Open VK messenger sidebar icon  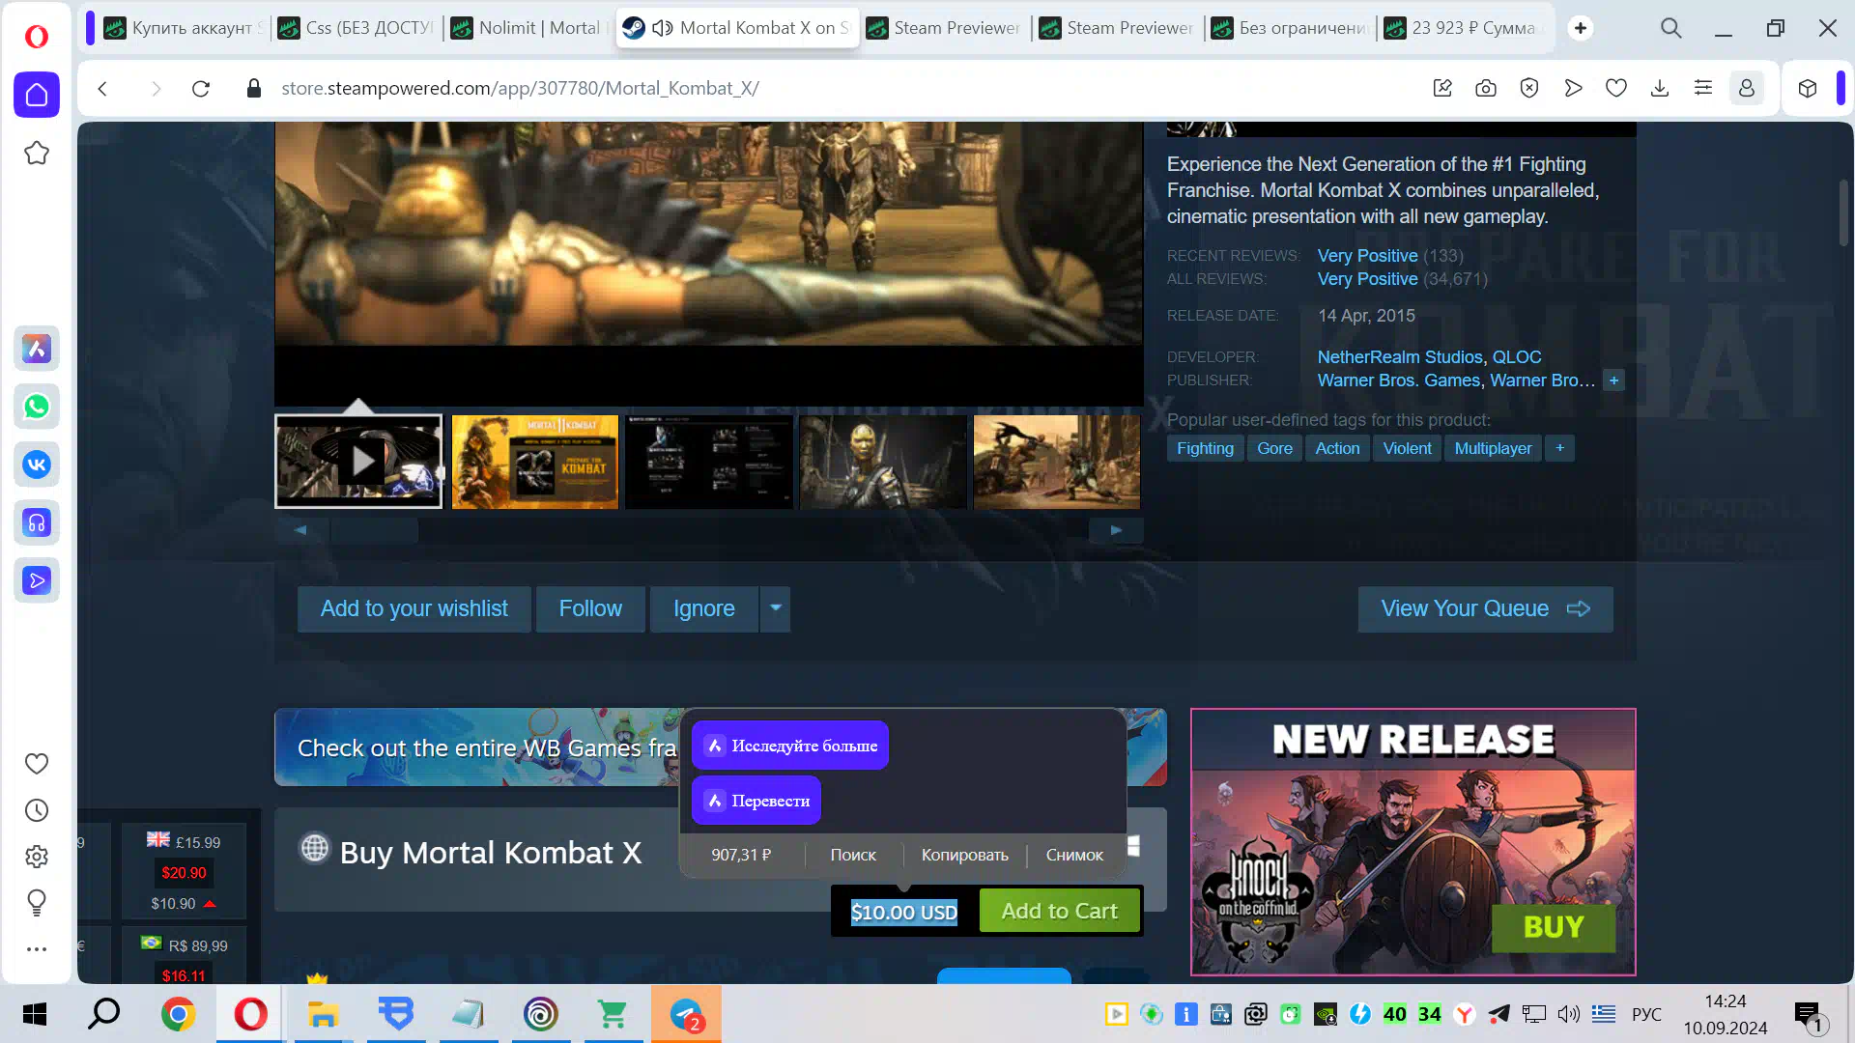click(37, 465)
